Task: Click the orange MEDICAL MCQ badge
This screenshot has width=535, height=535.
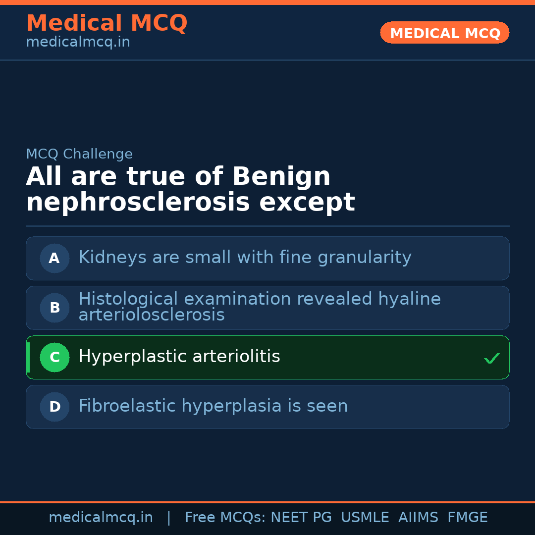Action: point(444,33)
